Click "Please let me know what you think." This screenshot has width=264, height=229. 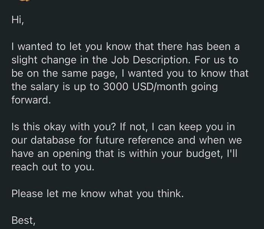pos(97,194)
